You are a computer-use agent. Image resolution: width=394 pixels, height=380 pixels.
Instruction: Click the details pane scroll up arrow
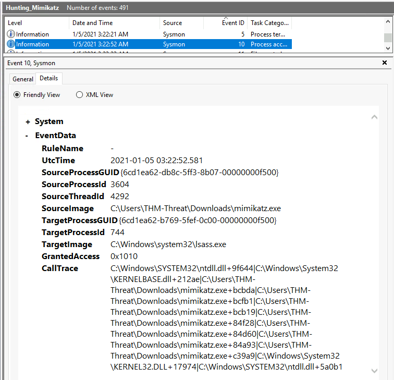[374, 117]
